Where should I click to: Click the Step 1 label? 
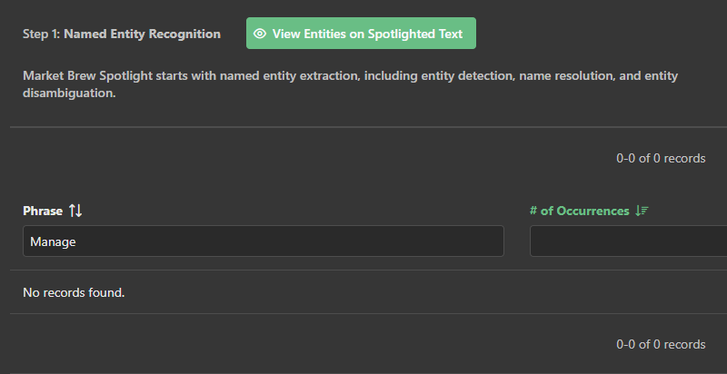(41, 34)
